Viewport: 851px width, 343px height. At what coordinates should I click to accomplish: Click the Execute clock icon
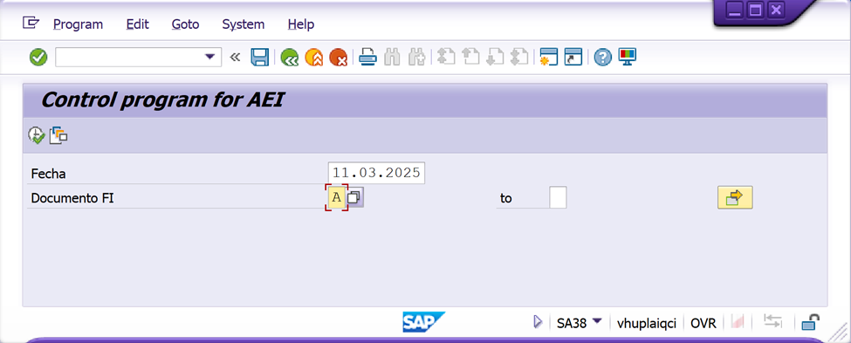point(37,135)
